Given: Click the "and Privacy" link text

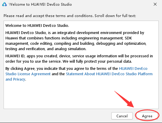Looking at the screenshot, I should pos(15,79).
